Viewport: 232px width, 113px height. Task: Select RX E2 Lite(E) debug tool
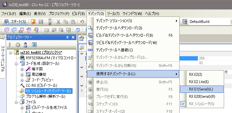point(202,82)
